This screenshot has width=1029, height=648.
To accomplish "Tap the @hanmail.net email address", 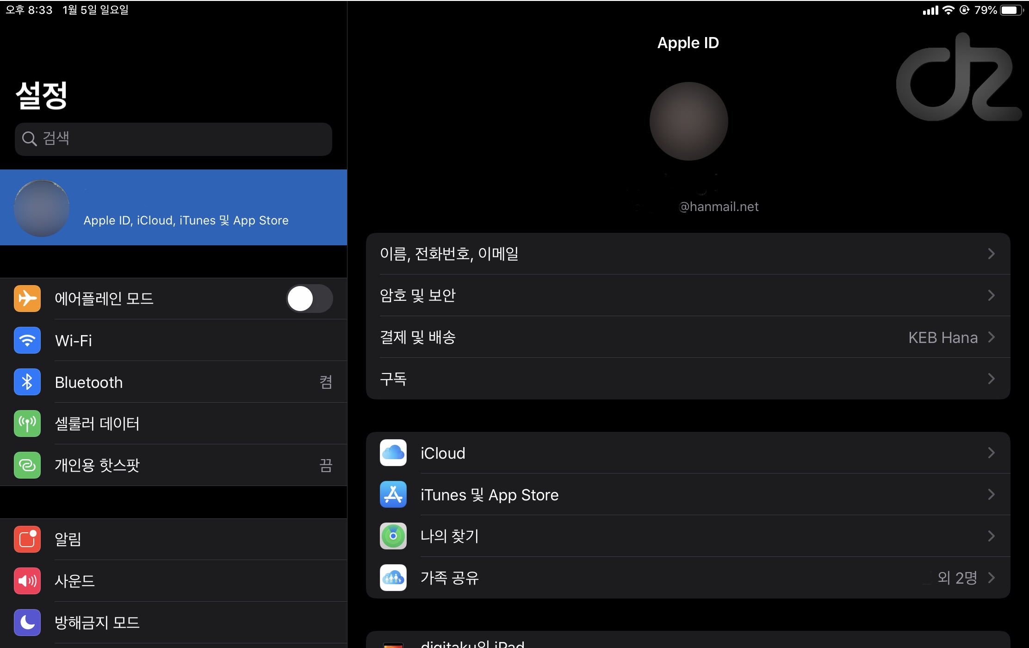I will [718, 206].
